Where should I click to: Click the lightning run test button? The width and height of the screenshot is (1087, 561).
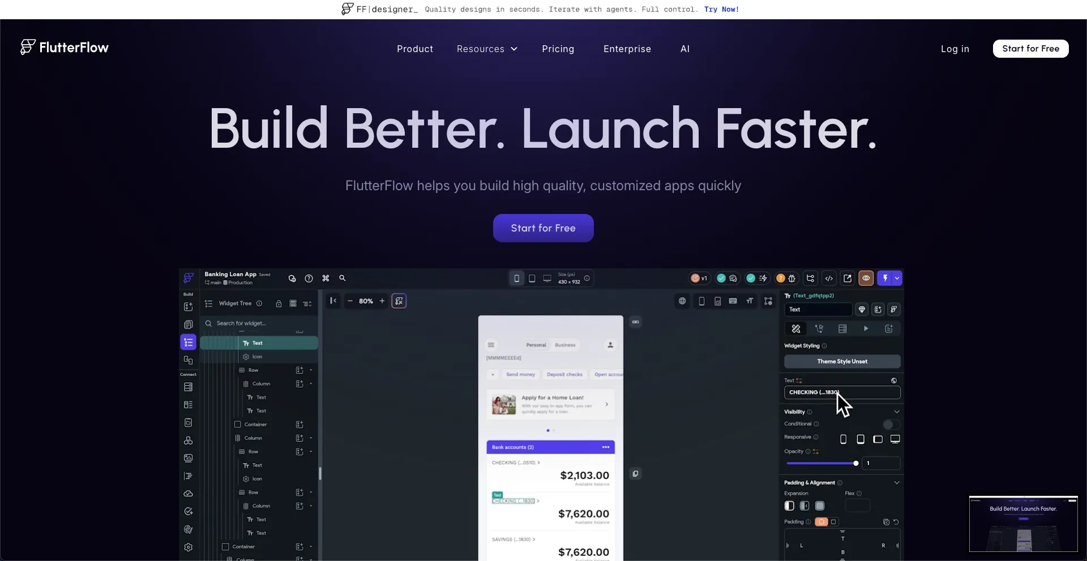pyautogui.click(x=885, y=278)
